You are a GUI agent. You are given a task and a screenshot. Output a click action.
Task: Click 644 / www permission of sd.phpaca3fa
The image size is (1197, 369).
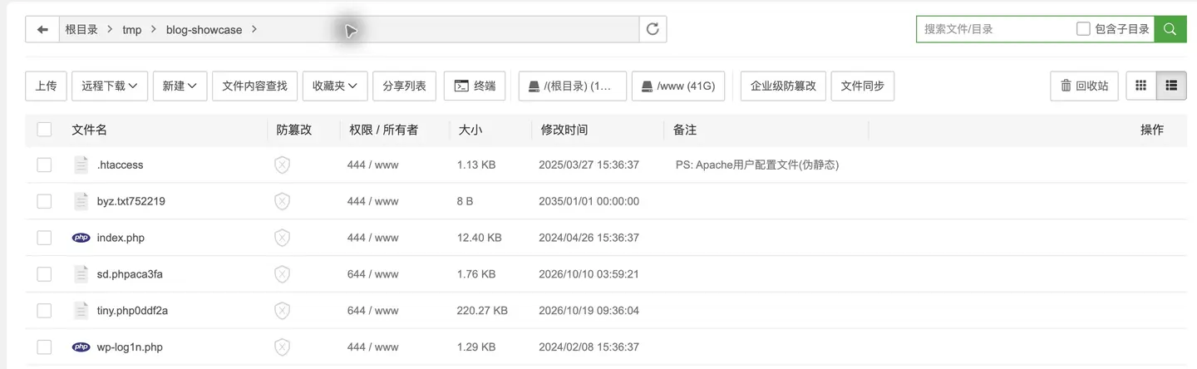coord(372,273)
